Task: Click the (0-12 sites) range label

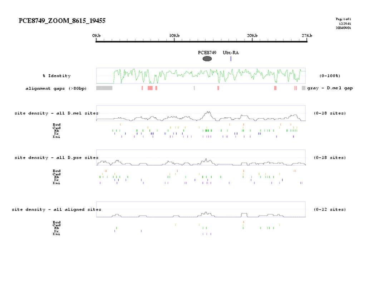Action: coord(330,209)
